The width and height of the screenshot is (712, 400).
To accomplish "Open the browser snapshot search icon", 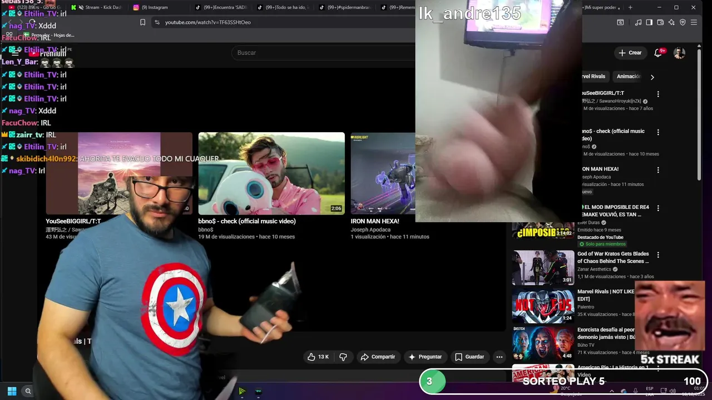I will (620, 22).
